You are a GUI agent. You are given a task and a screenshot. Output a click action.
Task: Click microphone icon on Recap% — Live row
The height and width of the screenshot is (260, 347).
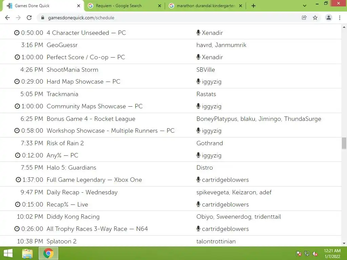[198, 204]
